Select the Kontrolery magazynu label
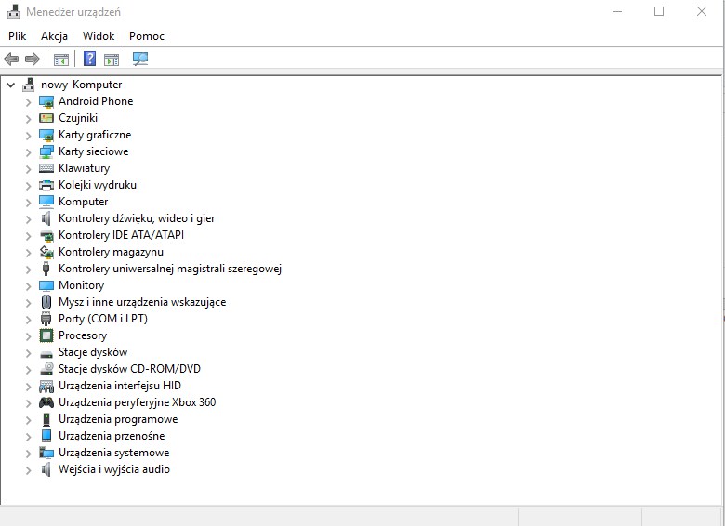Screen dimensions: 725x526 click(111, 252)
